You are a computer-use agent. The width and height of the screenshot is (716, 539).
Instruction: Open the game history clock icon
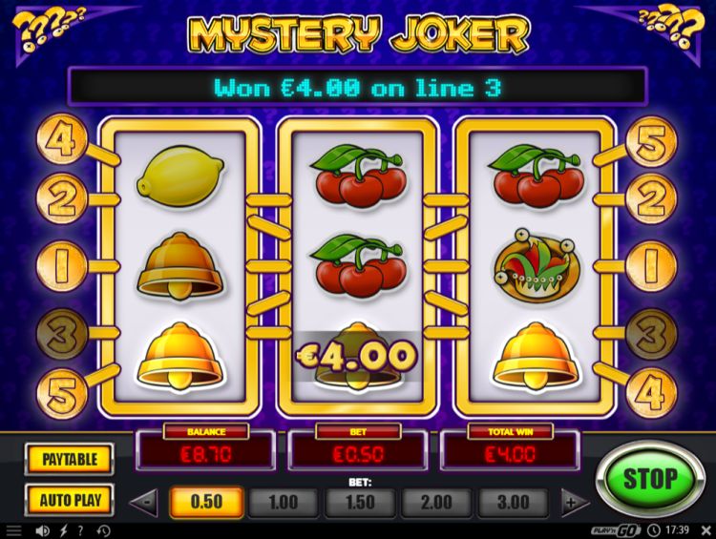(x=103, y=530)
